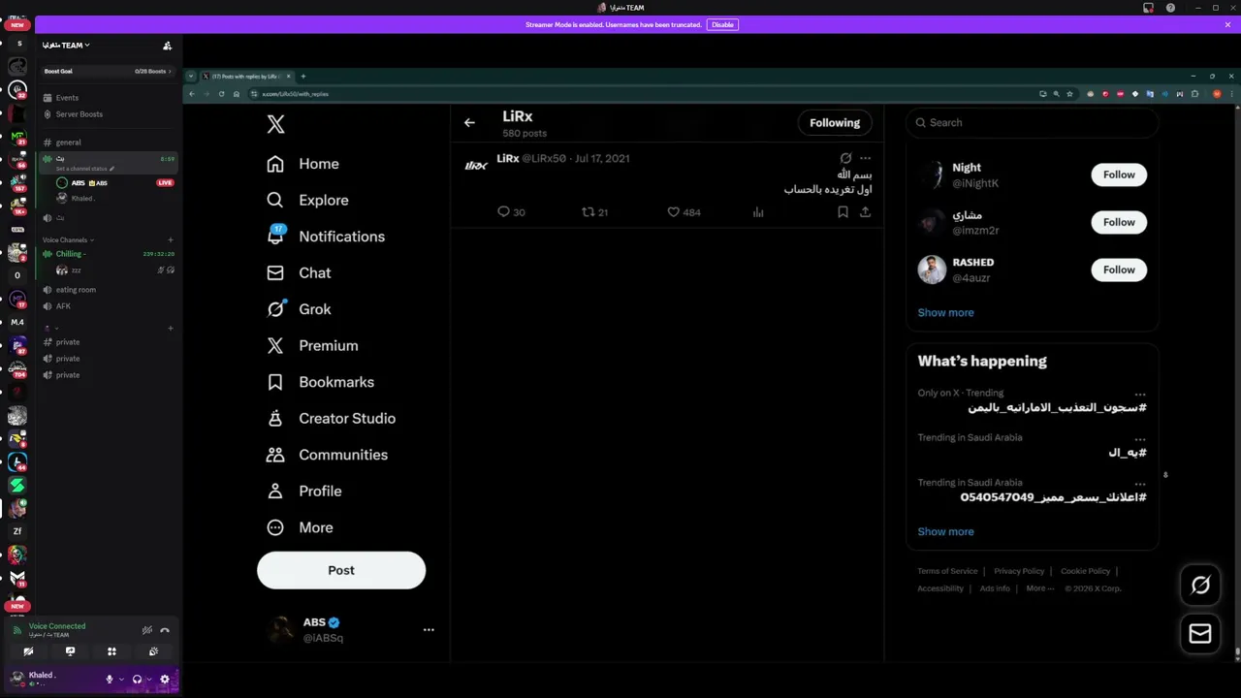1241x698 pixels.
Task: Open Grok in the X sidebar
Action: pyautogui.click(x=300, y=309)
